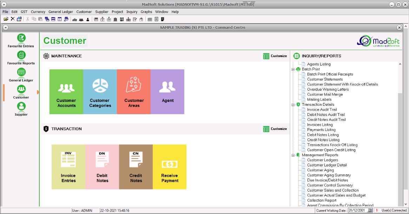Open the Debit Notes tile
The image size is (409, 214).
tap(102, 167)
